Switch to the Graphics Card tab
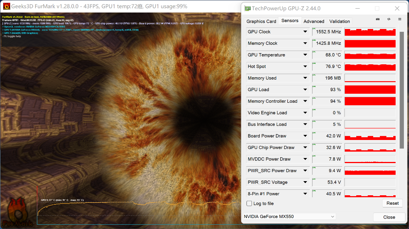This screenshot has height=229, width=409. click(x=261, y=21)
